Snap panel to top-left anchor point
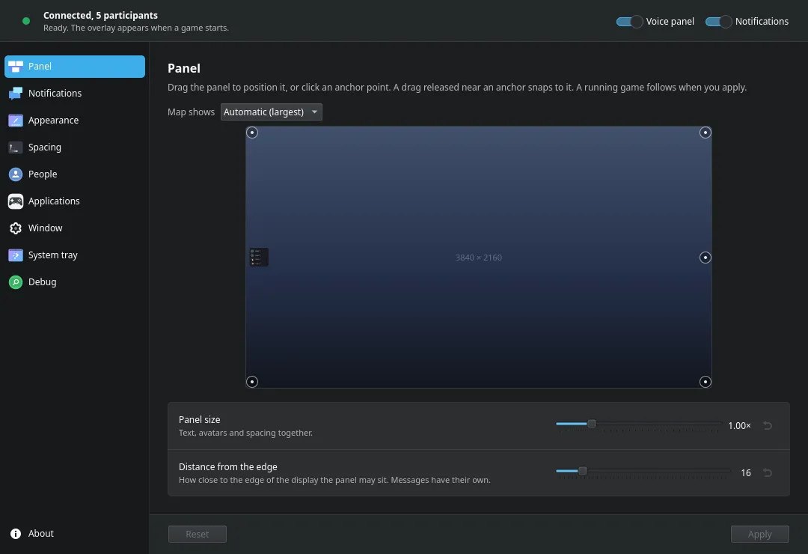This screenshot has height=554, width=808. pyautogui.click(x=252, y=133)
